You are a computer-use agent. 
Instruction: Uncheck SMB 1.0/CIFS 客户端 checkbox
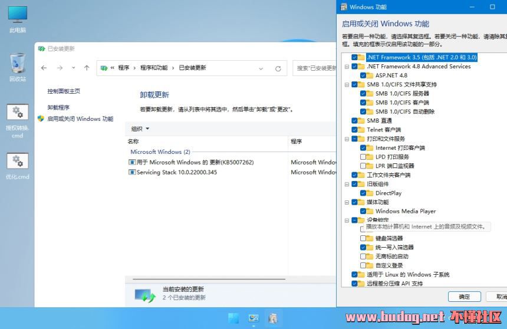click(363, 103)
